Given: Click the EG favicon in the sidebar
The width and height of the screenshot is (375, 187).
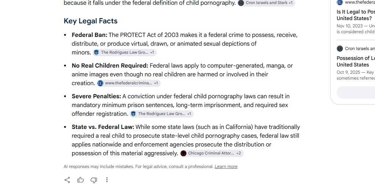Looking at the screenshot, I should point(339,3).
